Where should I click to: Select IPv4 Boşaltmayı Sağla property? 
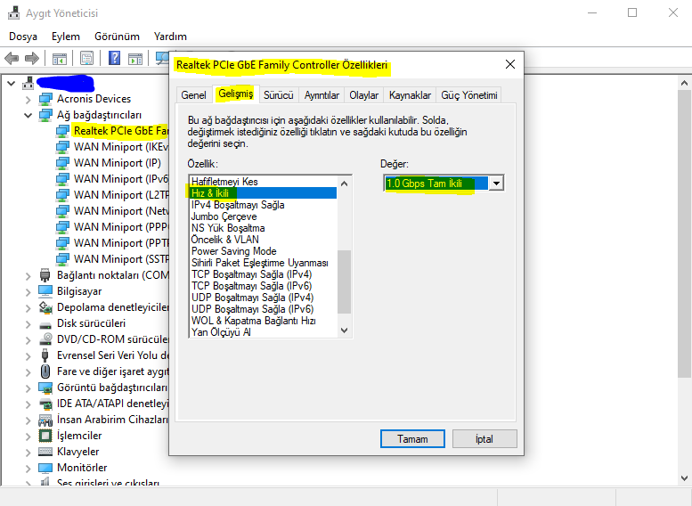tap(263, 205)
